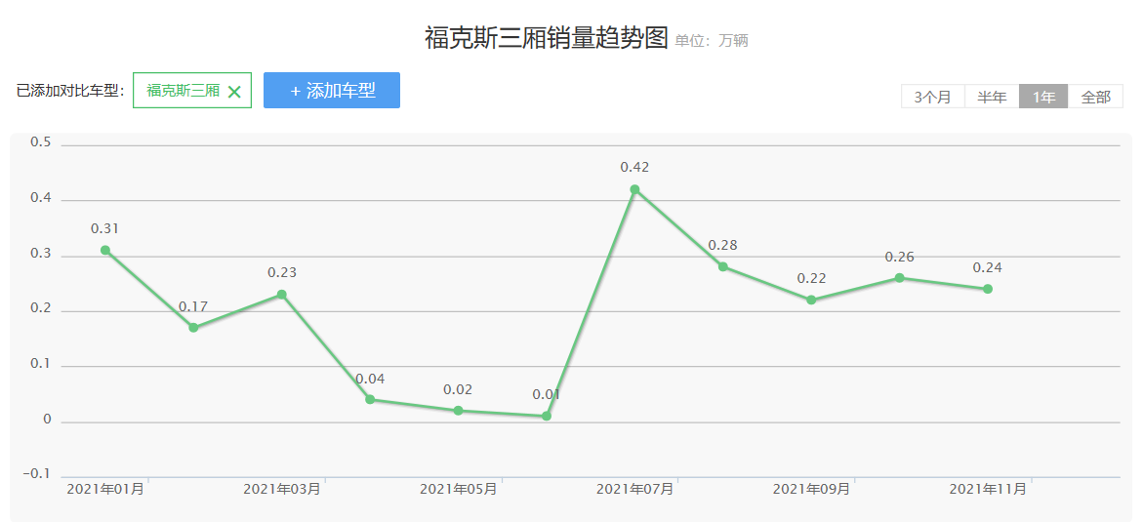Click the 已添加对比车型 label
The width and height of the screenshot is (1144, 522).
point(71,91)
